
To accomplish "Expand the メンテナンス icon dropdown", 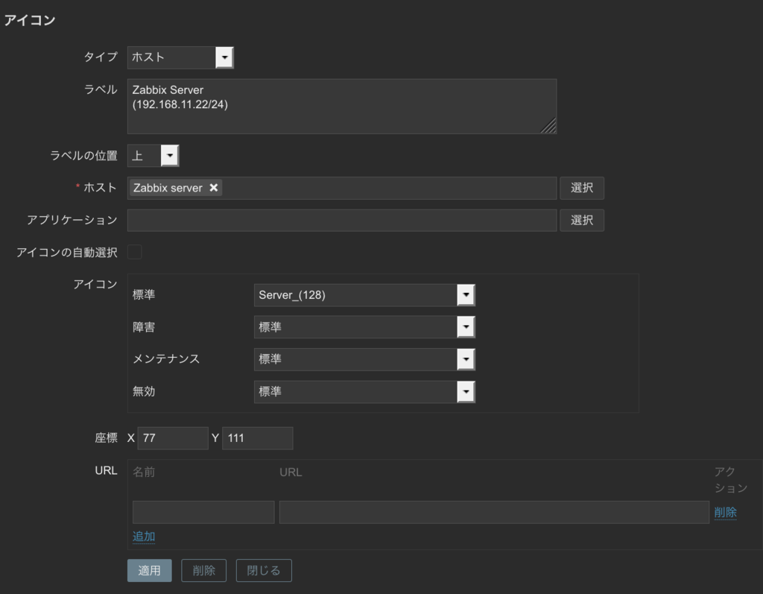I will tap(364, 359).
